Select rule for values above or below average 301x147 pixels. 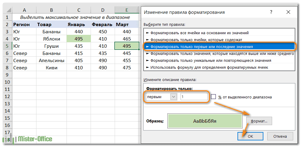pos(222,54)
